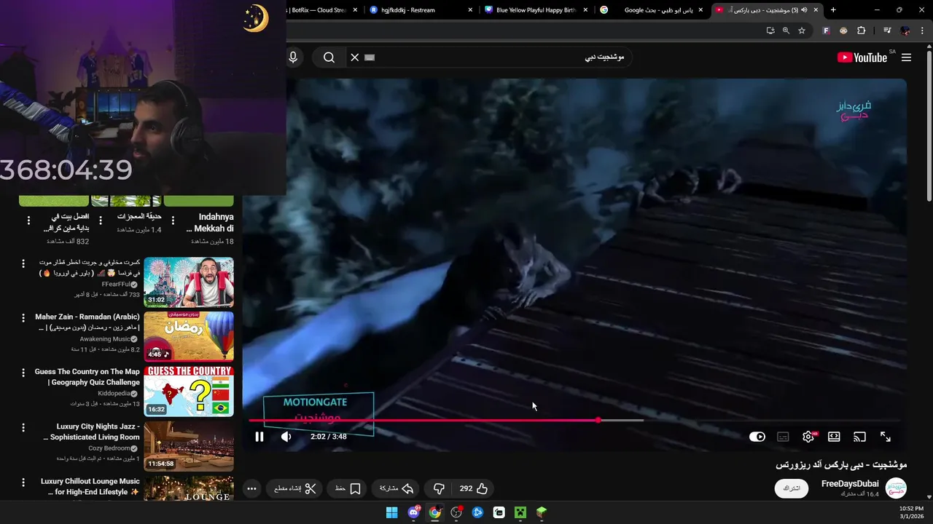The image size is (933, 524).
Task: Open Awakening Music channel link
Action: pos(105,339)
